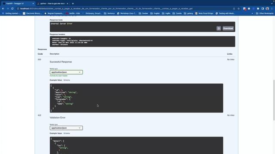This screenshot has height=154, width=275.
Task: Open the Testing with Mock bookmark
Action: click(225, 13)
